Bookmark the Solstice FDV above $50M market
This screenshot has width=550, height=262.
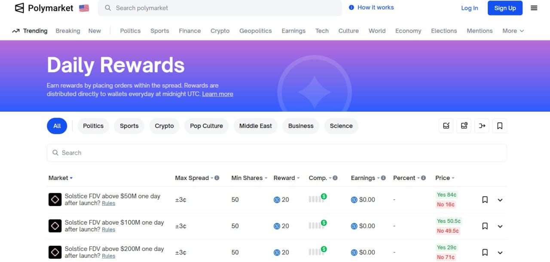click(485, 200)
